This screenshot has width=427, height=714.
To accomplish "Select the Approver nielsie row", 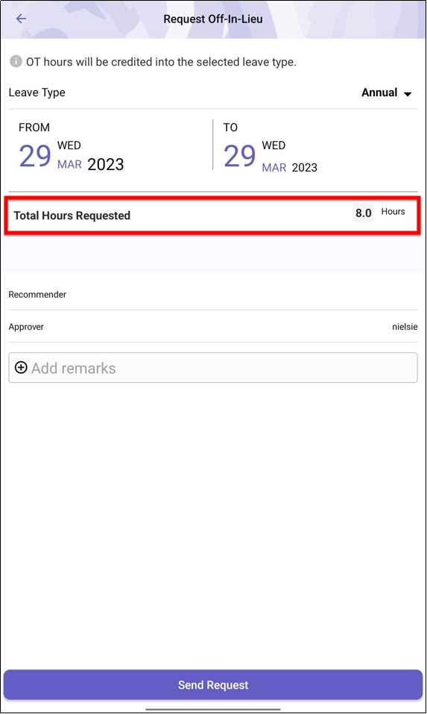I will pyautogui.click(x=213, y=327).
